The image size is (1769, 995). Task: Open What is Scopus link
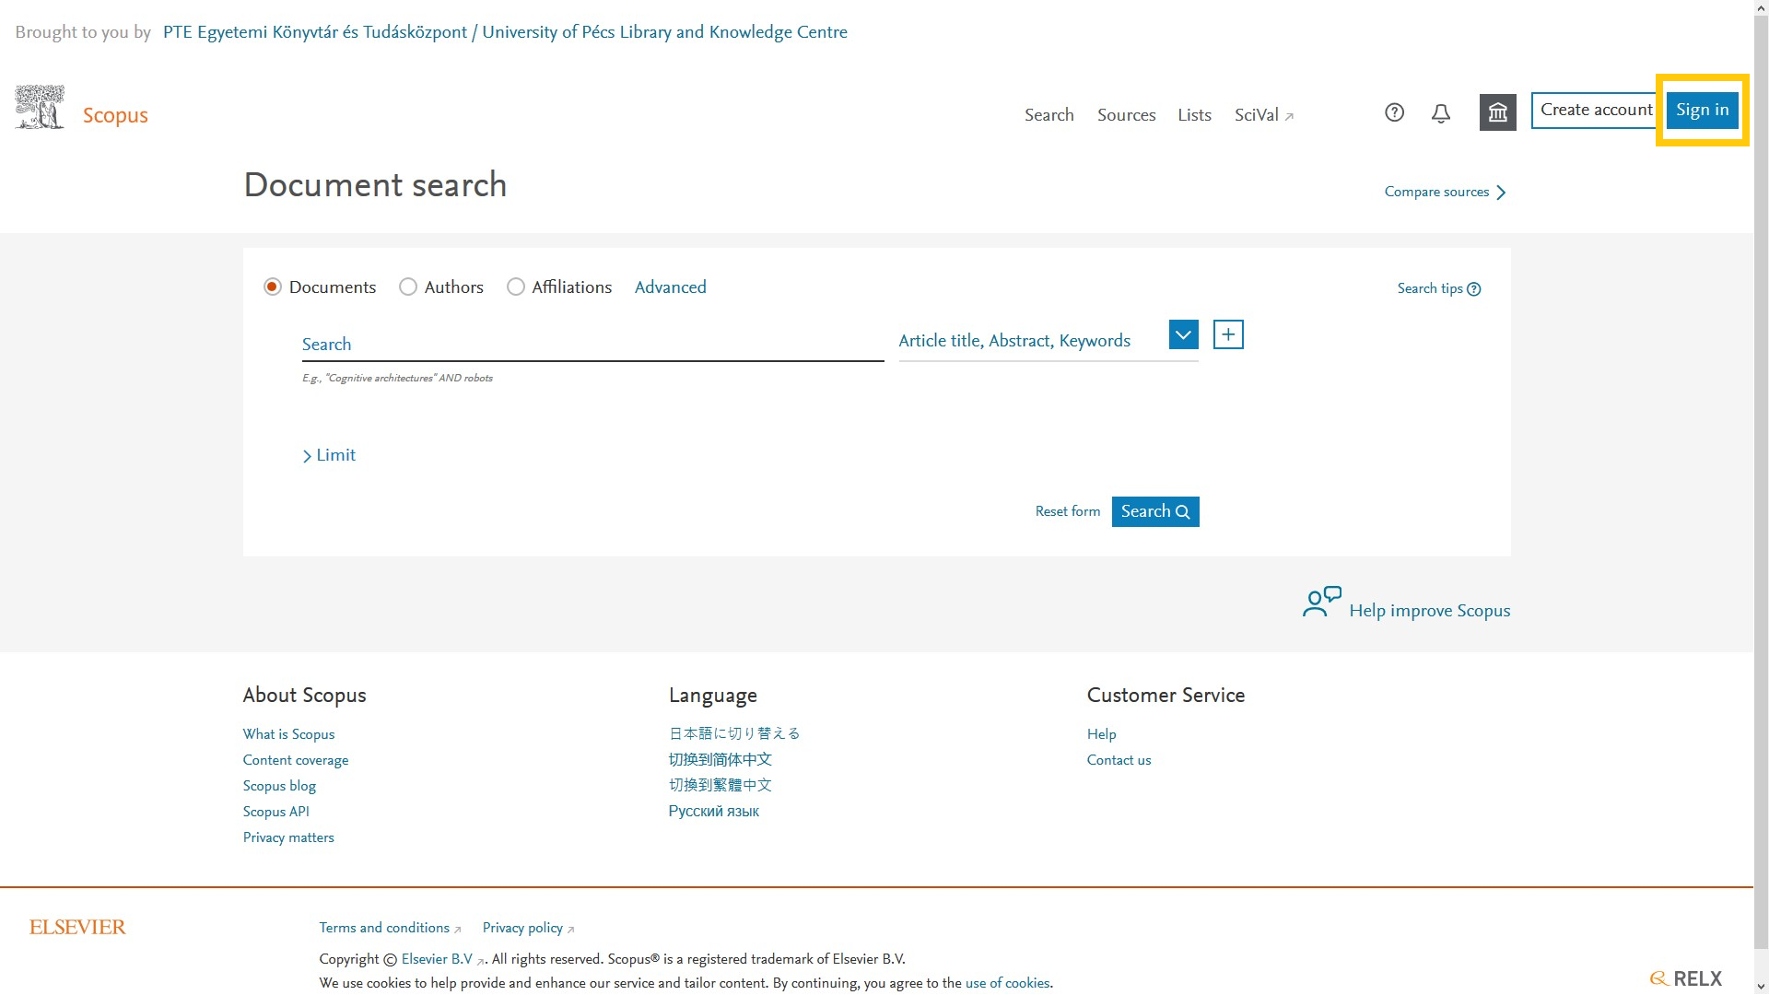click(x=289, y=734)
